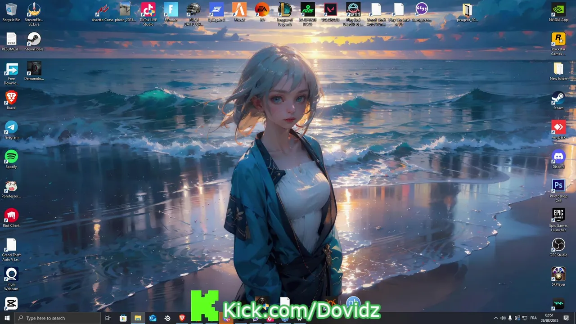Image resolution: width=576 pixels, height=324 pixels.
Task: Switch the FRA input language
Action: pos(534,318)
